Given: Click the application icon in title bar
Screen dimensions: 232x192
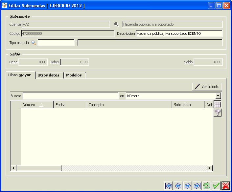Looking at the screenshot, I should pos(5,6).
